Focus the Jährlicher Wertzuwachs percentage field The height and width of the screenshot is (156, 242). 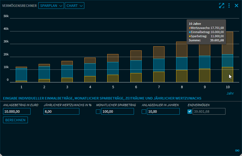61,112
